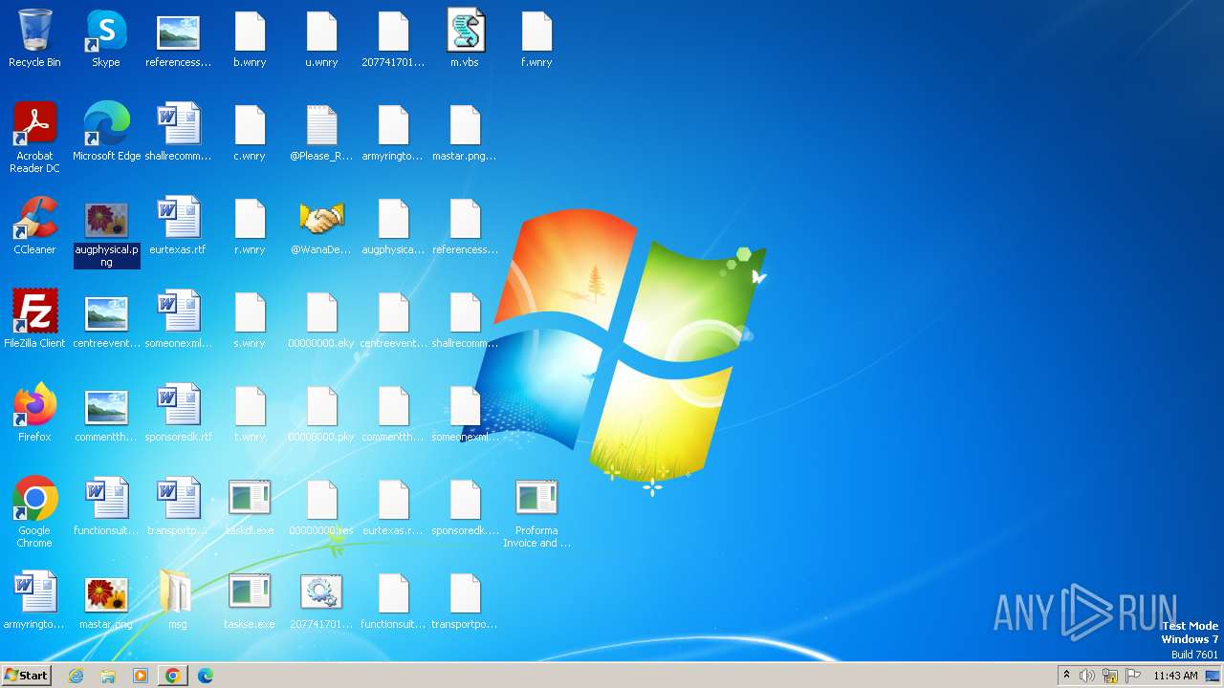Screen dimensions: 1224x688
Task: Select the c.wnry file icon
Action: point(250,133)
